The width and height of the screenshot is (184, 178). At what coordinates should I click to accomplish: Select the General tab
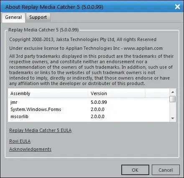[x=13, y=18]
